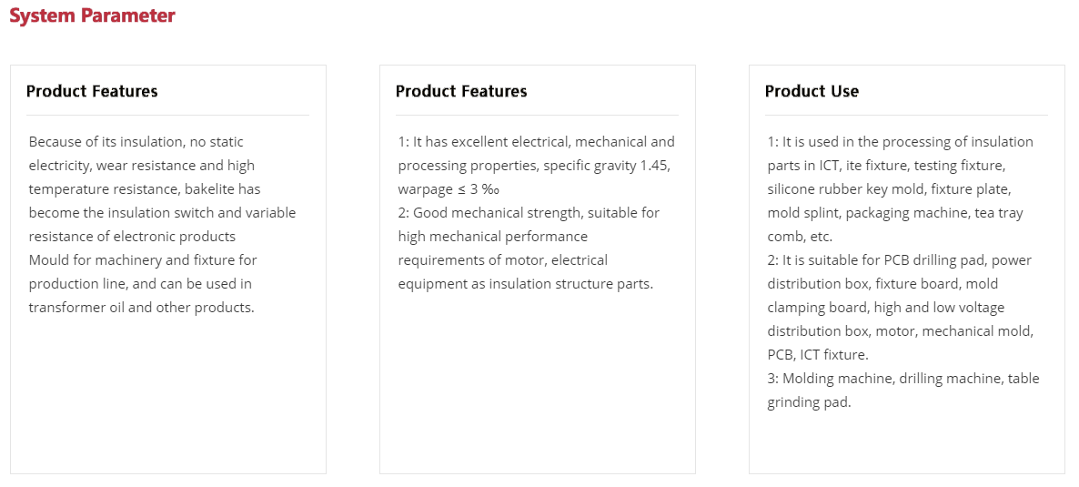Click the line "Mould for machinery and fixture for"
The height and width of the screenshot is (487, 1079).
pos(143,260)
